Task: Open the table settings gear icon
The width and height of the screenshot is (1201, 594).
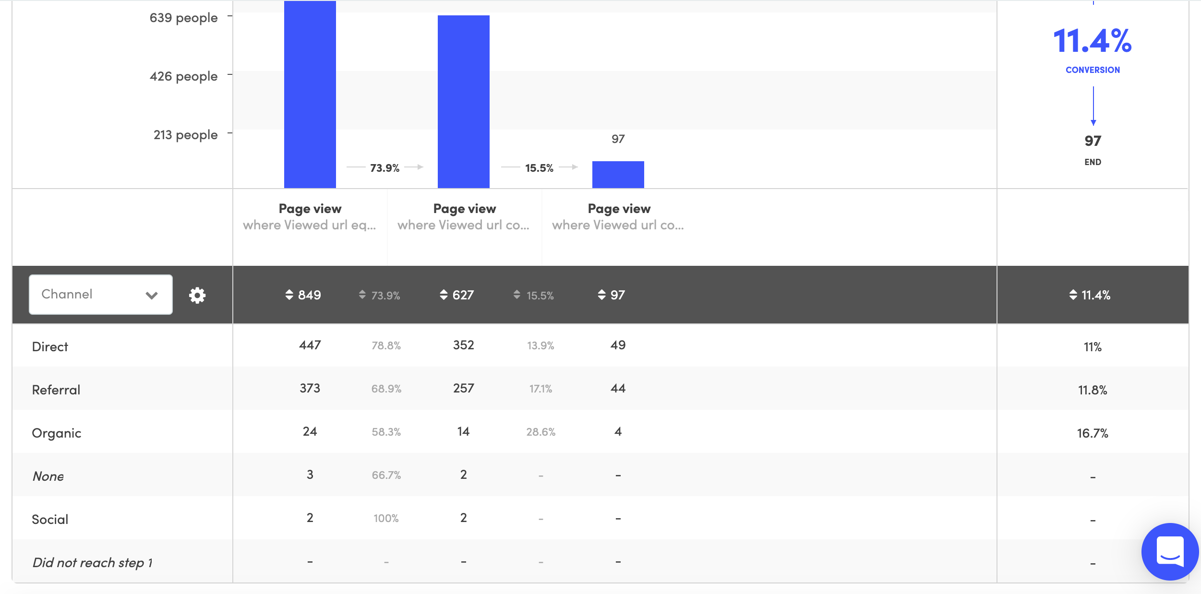Action: [x=197, y=295]
